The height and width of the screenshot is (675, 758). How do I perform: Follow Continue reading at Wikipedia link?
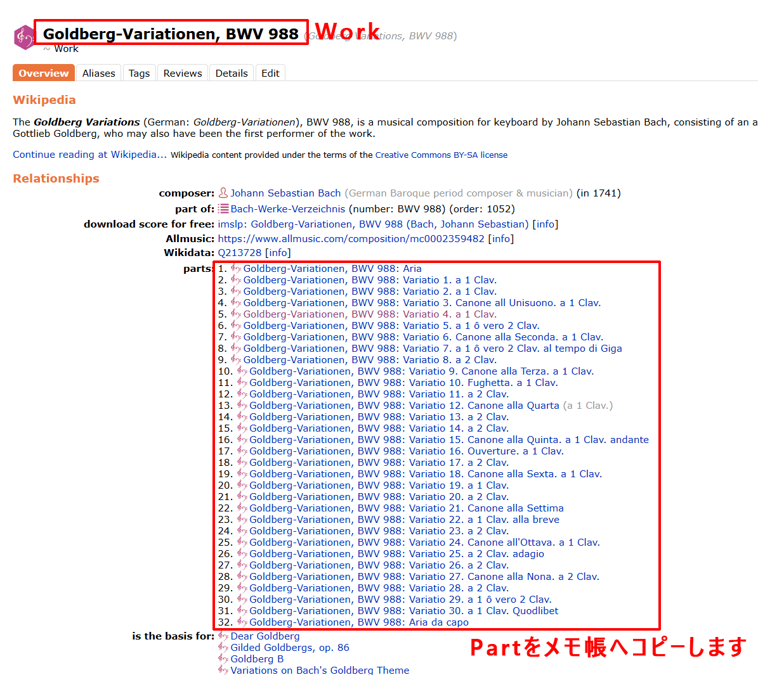tap(89, 155)
